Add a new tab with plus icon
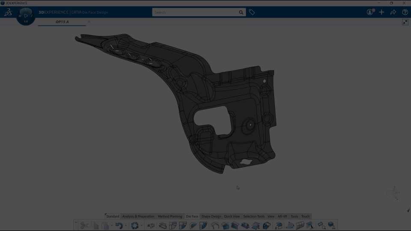 [89, 22]
